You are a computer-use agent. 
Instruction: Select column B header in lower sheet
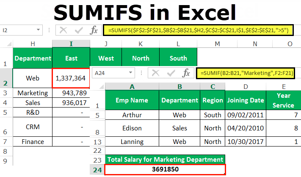[179, 86]
